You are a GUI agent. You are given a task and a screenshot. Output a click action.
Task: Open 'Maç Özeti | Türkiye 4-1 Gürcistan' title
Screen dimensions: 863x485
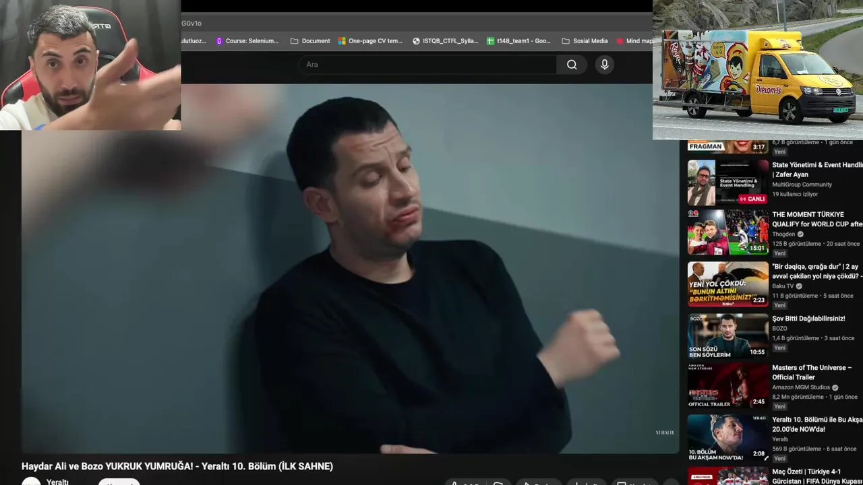click(x=817, y=476)
